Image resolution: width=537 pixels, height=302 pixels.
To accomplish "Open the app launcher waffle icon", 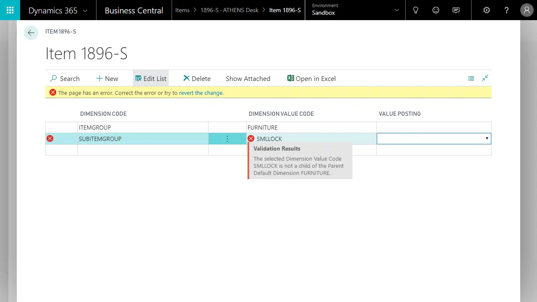I will (10, 10).
